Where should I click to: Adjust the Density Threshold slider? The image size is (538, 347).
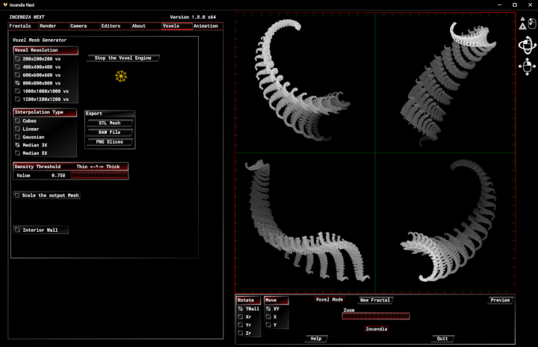99,176
